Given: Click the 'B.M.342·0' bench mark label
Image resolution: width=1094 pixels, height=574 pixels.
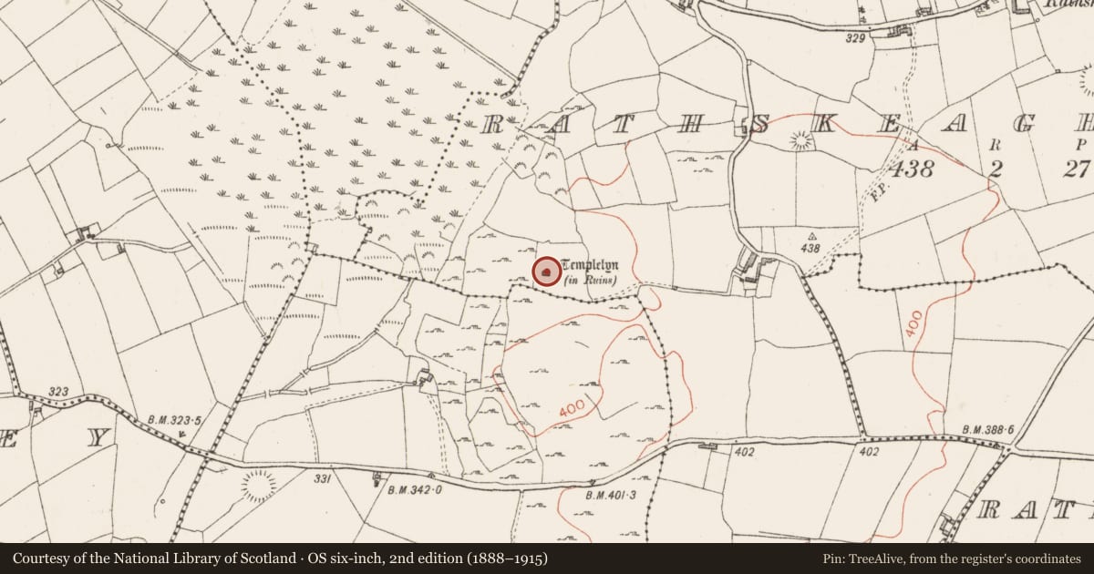Looking at the screenshot, I should [x=416, y=489].
